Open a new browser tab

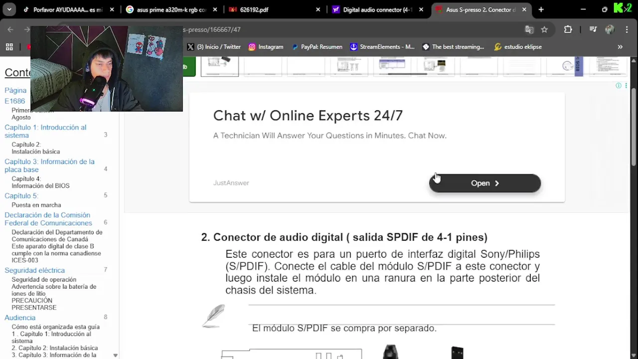541,9
